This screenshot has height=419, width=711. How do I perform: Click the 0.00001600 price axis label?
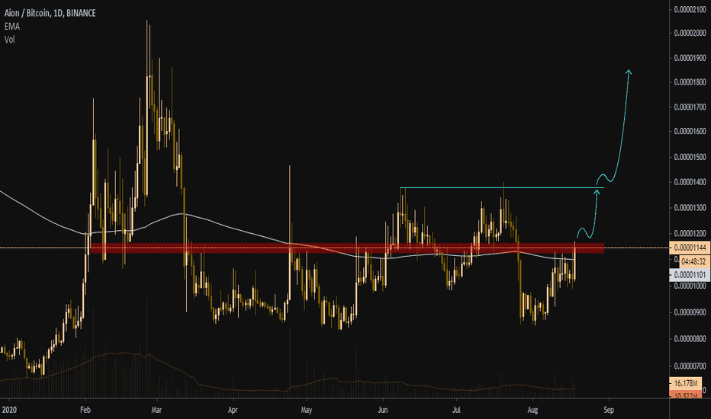click(690, 132)
